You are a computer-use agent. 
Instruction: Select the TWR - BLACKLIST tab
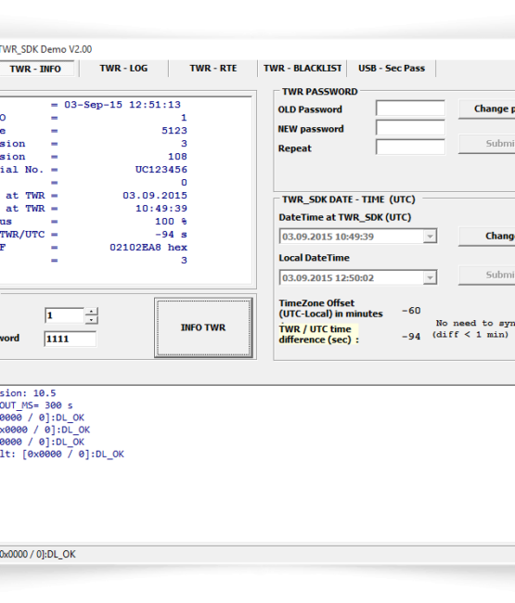(x=303, y=69)
